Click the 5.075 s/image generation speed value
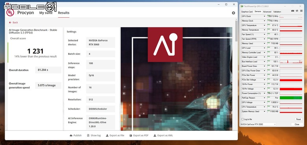Image resolution: width=307 pixels, height=145 pixels. pos(48,85)
